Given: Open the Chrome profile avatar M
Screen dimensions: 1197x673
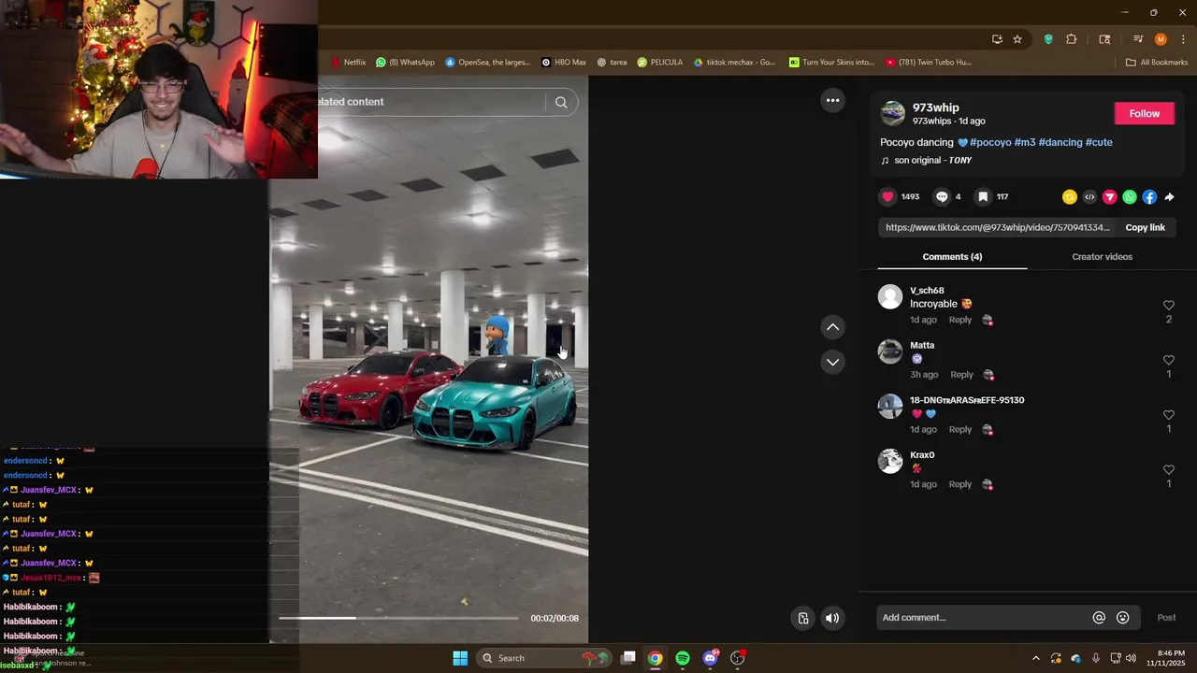Looking at the screenshot, I should pos(1161,39).
